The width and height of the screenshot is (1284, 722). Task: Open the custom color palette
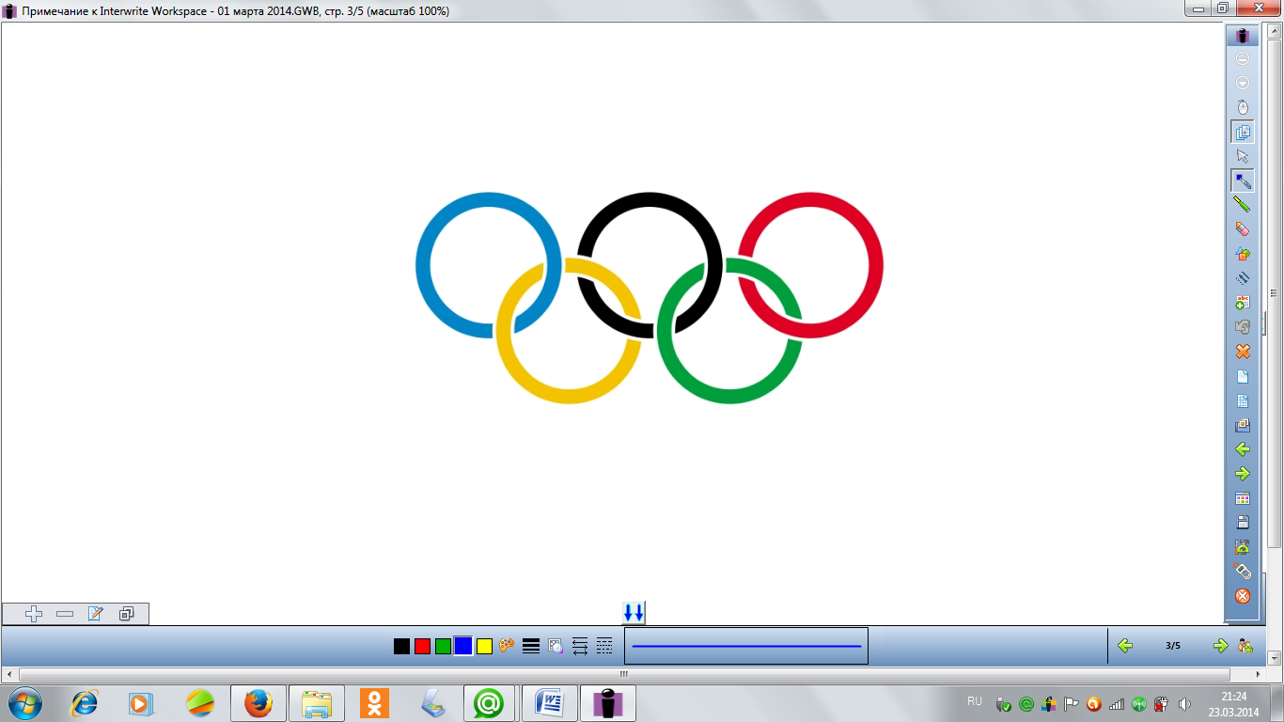[507, 646]
